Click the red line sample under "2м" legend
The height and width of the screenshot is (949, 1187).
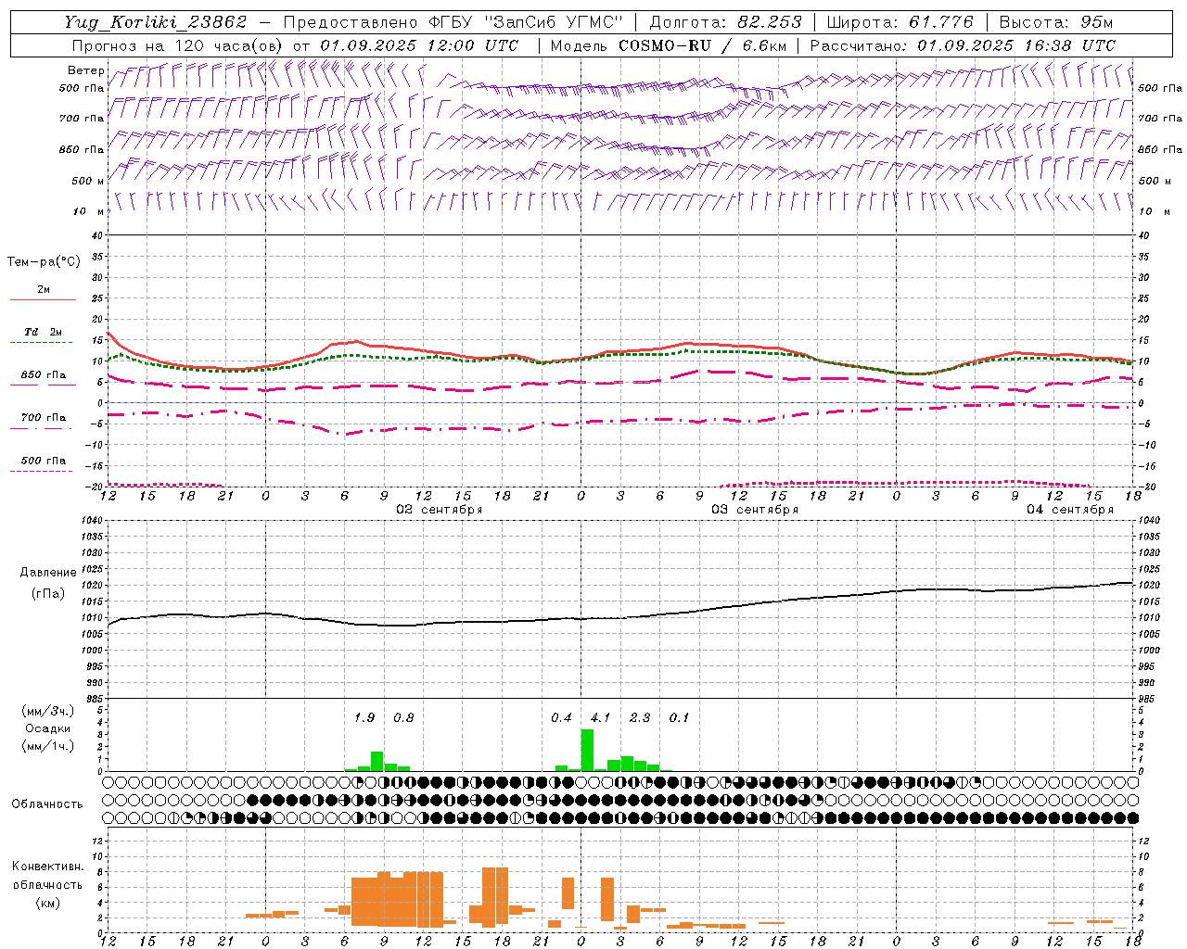tap(43, 300)
